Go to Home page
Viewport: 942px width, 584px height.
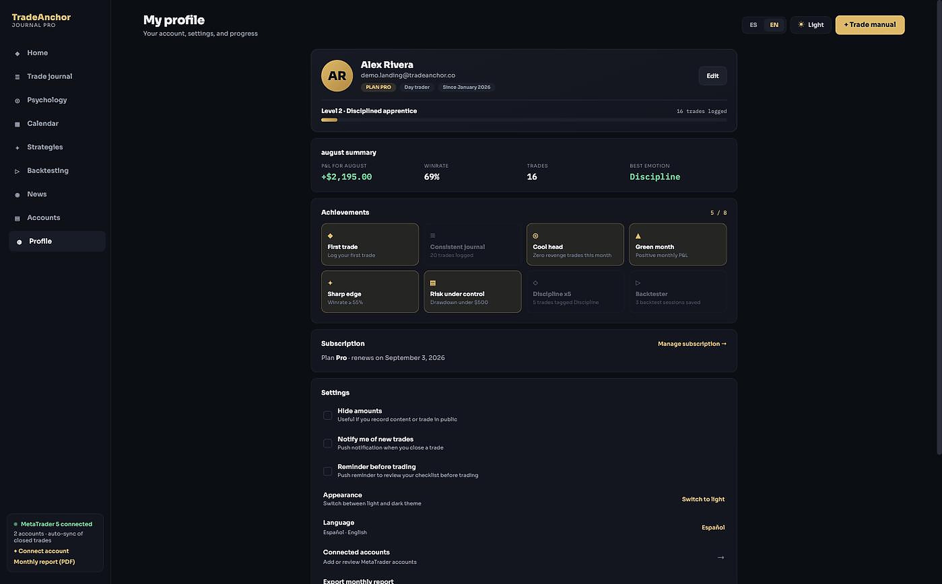57,53
